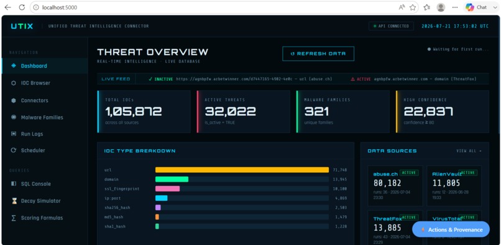Open IOC Browser navigation item
The image size is (501, 245).
pyautogui.click(x=45, y=83)
